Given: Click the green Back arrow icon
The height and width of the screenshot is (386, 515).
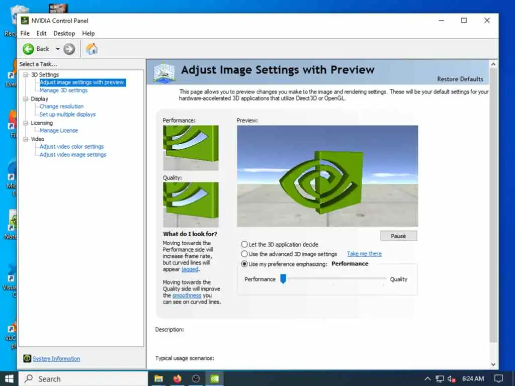Looking at the screenshot, I should point(28,49).
